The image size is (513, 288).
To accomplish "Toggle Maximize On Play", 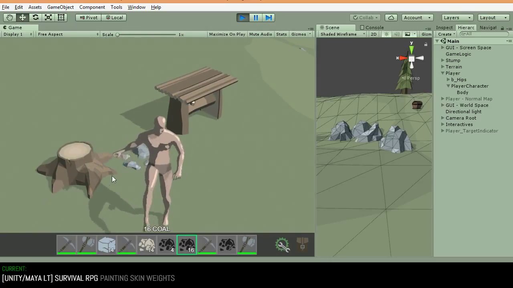I will coord(227,34).
